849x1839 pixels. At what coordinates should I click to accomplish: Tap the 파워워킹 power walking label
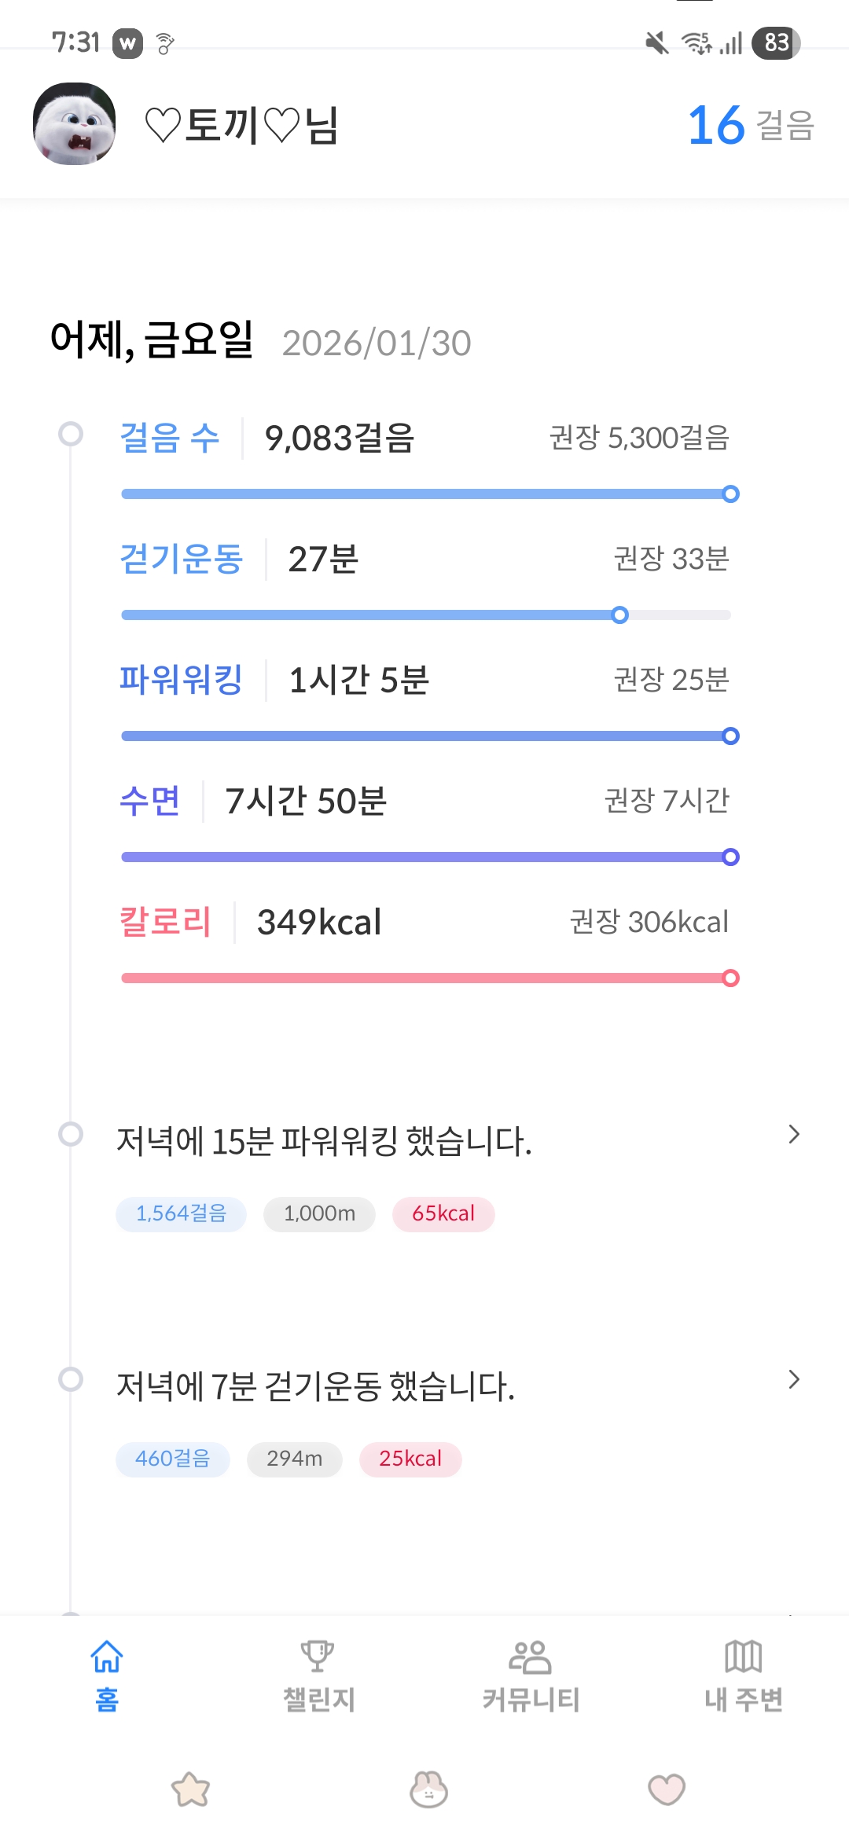pyautogui.click(x=181, y=680)
